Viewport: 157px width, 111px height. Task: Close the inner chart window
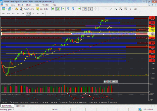155,5
